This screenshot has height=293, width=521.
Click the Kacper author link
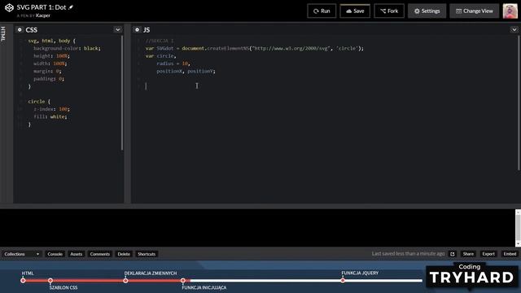pos(43,15)
